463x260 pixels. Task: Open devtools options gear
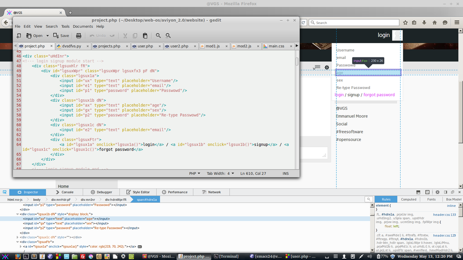[438, 192]
